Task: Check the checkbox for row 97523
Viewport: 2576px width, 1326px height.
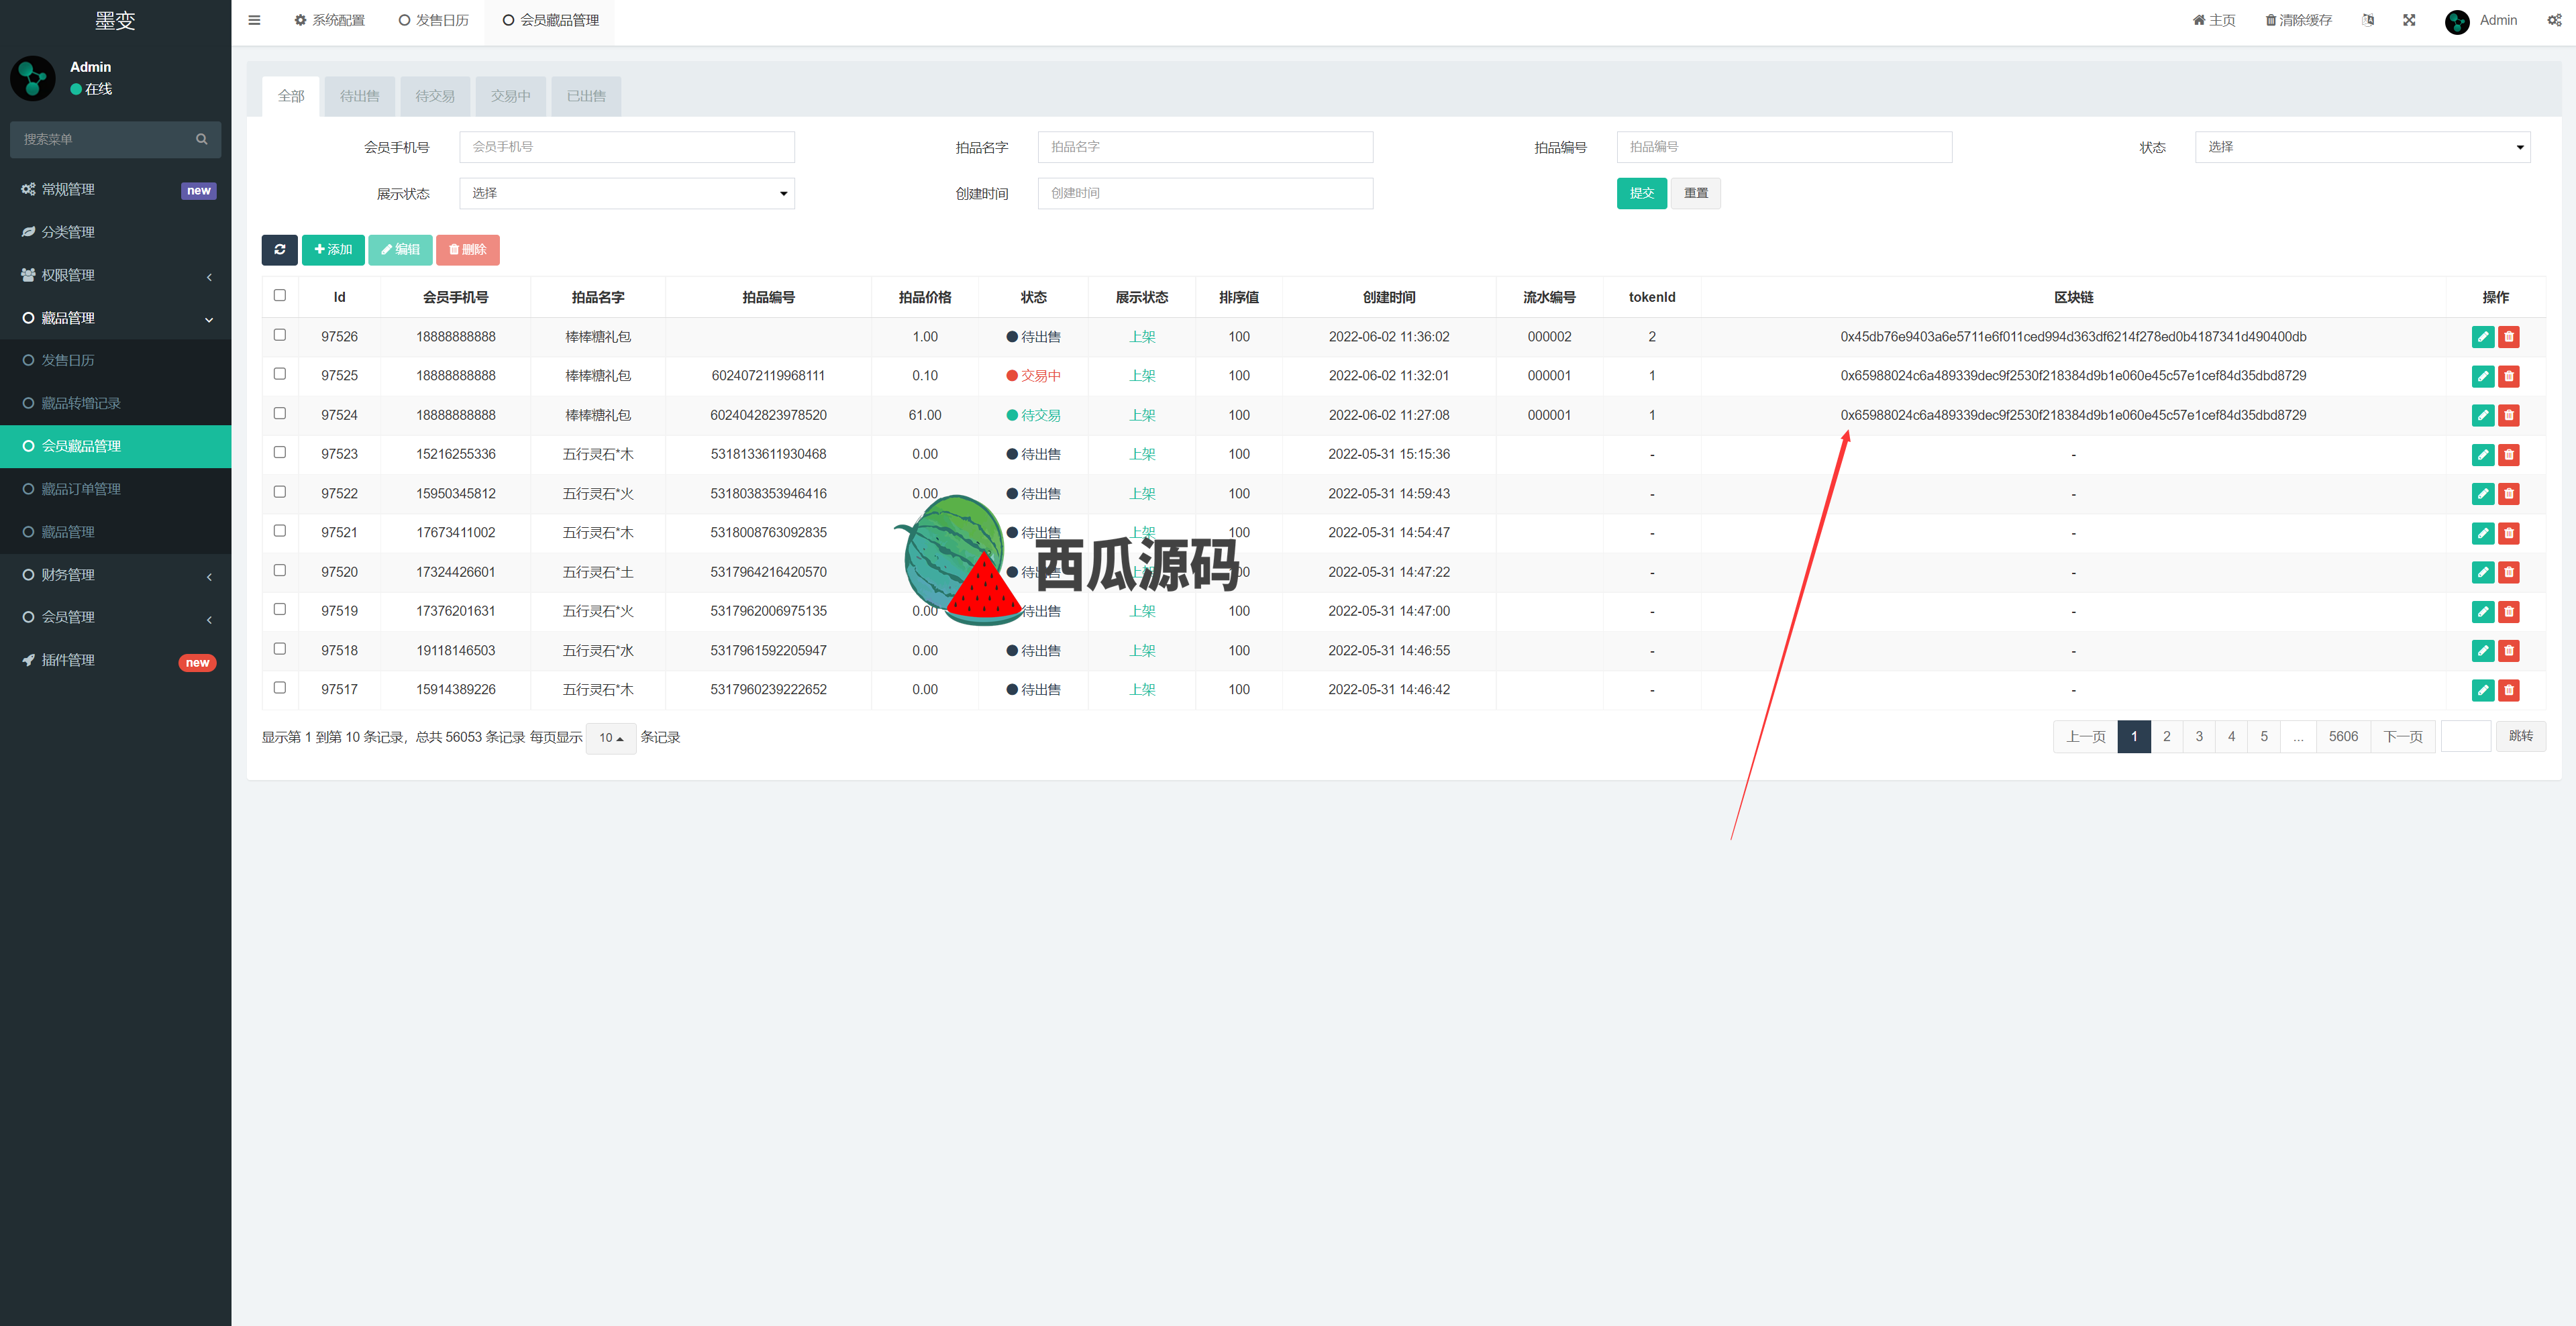Action: 280,453
